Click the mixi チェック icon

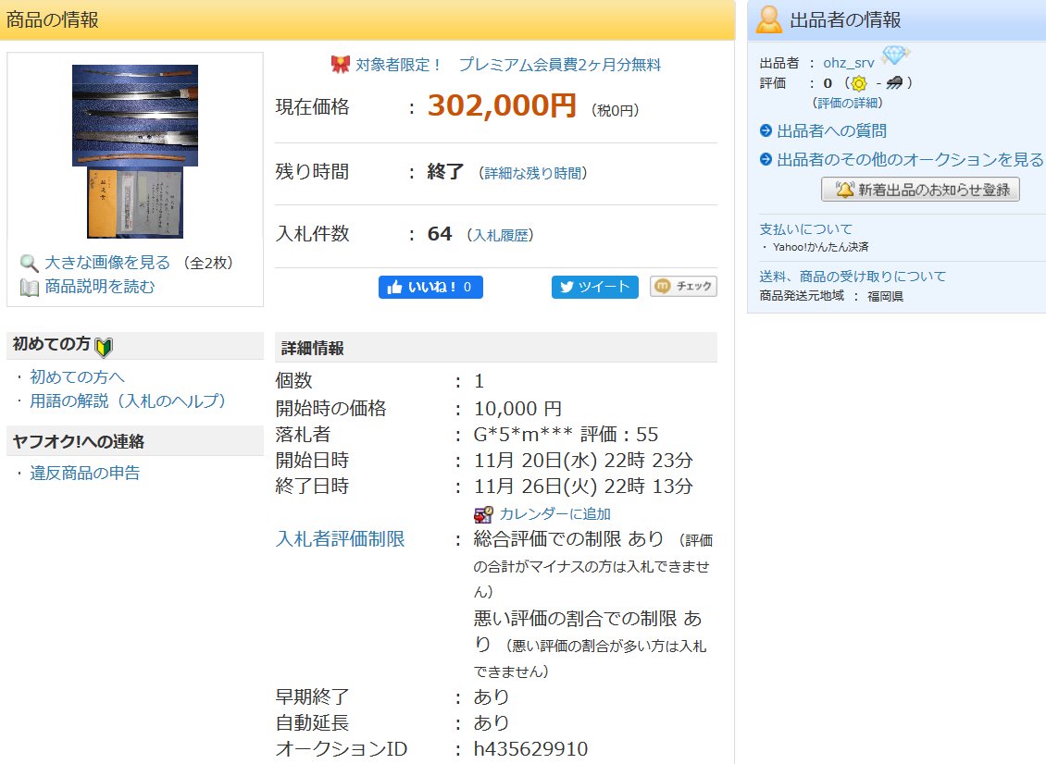pyautogui.click(x=664, y=287)
